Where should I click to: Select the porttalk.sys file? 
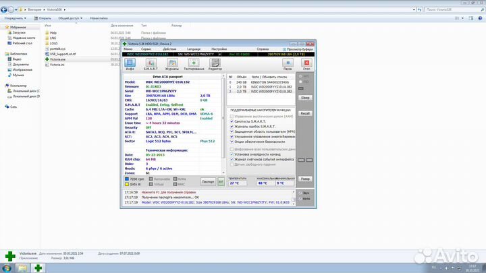[55, 49]
